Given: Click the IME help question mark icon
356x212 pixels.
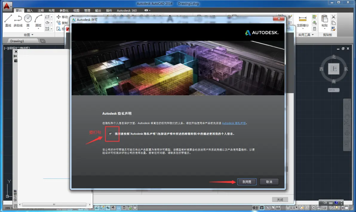Looking at the screenshot, I should point(336,203).
